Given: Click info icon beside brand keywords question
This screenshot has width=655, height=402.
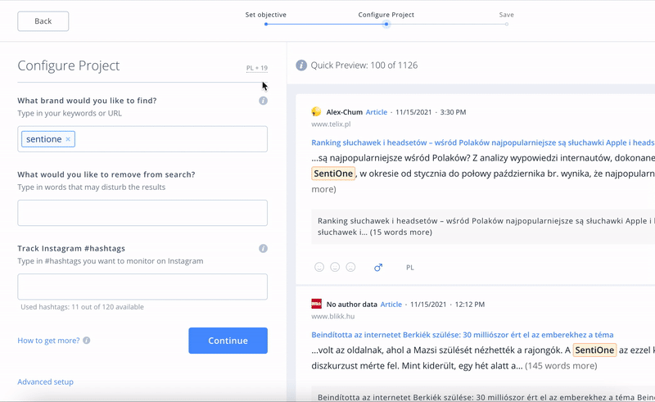Looking at the screenshot, I should [263, 101].
